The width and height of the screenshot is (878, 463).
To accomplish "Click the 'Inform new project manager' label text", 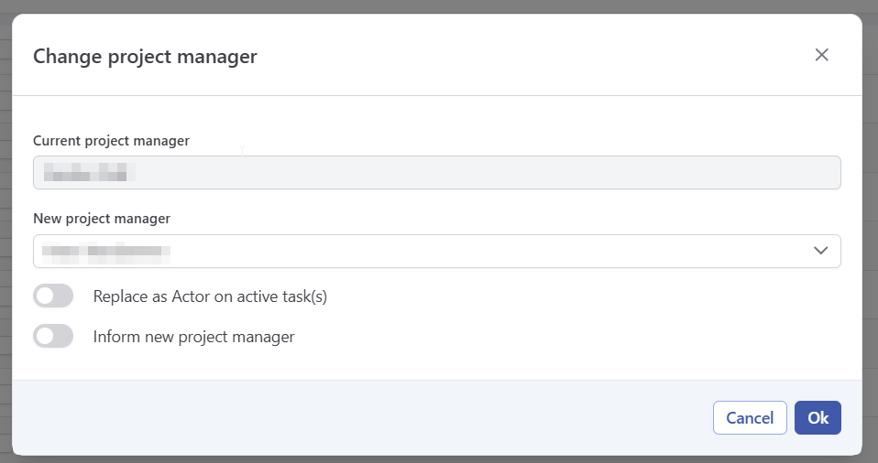I will 193,337.
